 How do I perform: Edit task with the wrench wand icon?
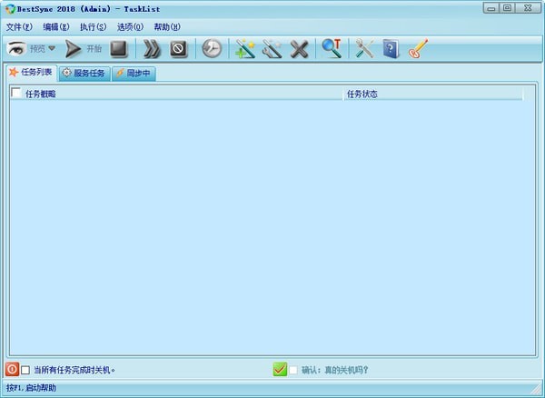click(x=272, y=49)
